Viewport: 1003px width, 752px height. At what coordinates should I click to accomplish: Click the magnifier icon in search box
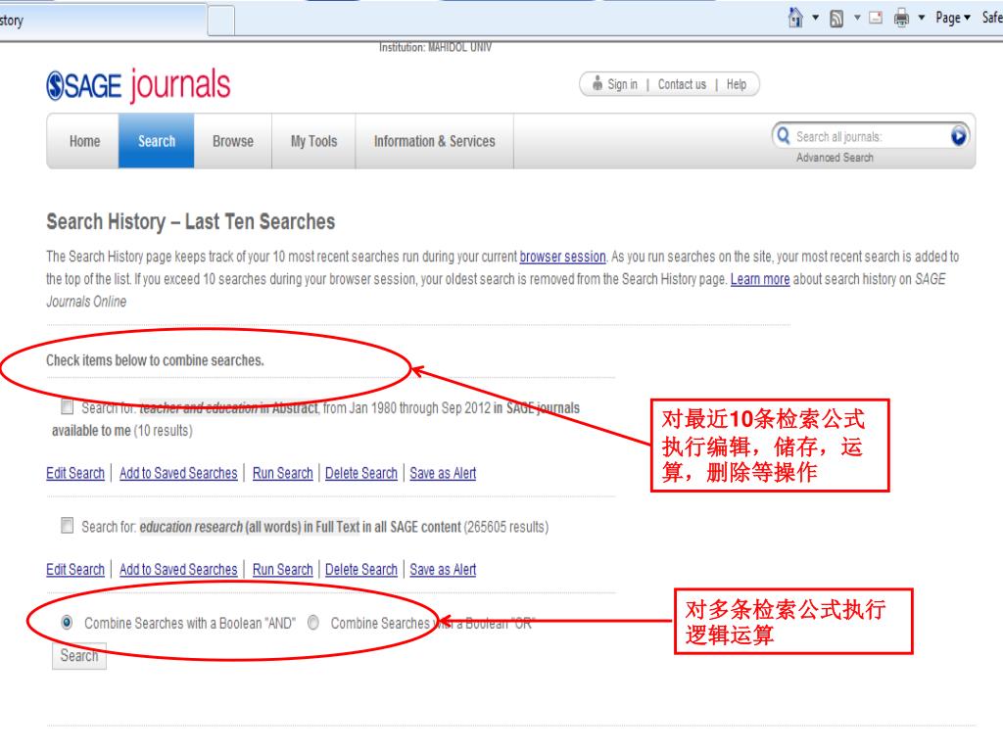(783, 135)
